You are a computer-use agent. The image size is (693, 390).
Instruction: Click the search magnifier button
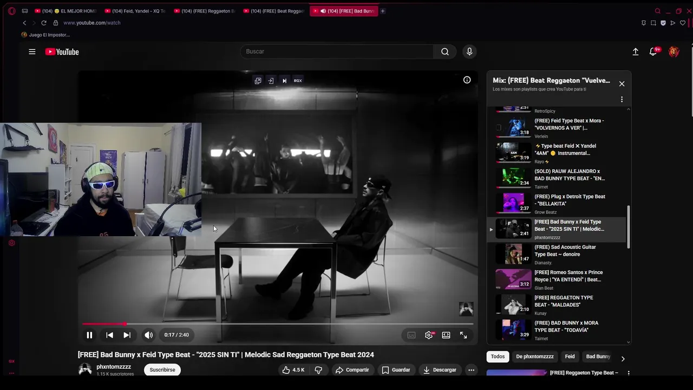click(444, 51)
